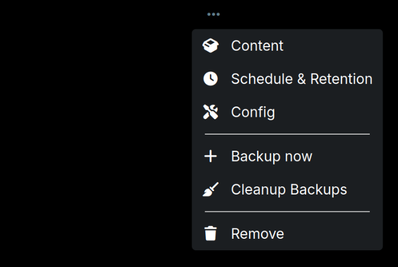
Task: Click the plus icon beside Backup now
Action: click(x=211, y=157)
